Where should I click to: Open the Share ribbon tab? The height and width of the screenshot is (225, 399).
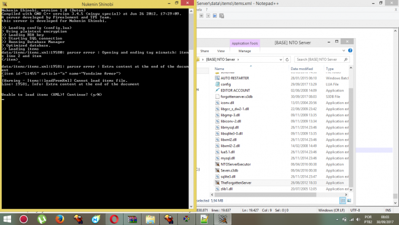click(204, 51)
